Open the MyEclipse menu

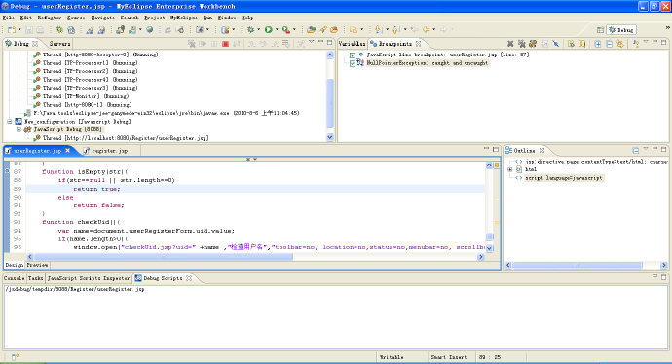coord(184,18)
